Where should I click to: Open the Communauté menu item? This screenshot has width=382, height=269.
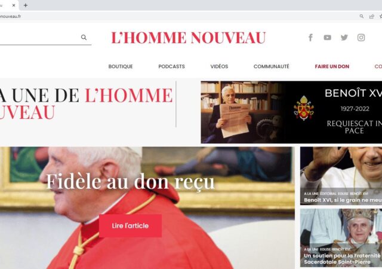coord(272,66)
